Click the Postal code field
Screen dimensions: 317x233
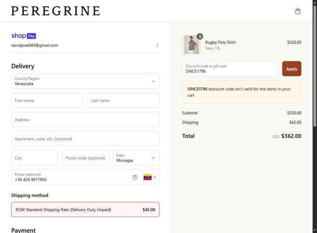tap(85, 158)
